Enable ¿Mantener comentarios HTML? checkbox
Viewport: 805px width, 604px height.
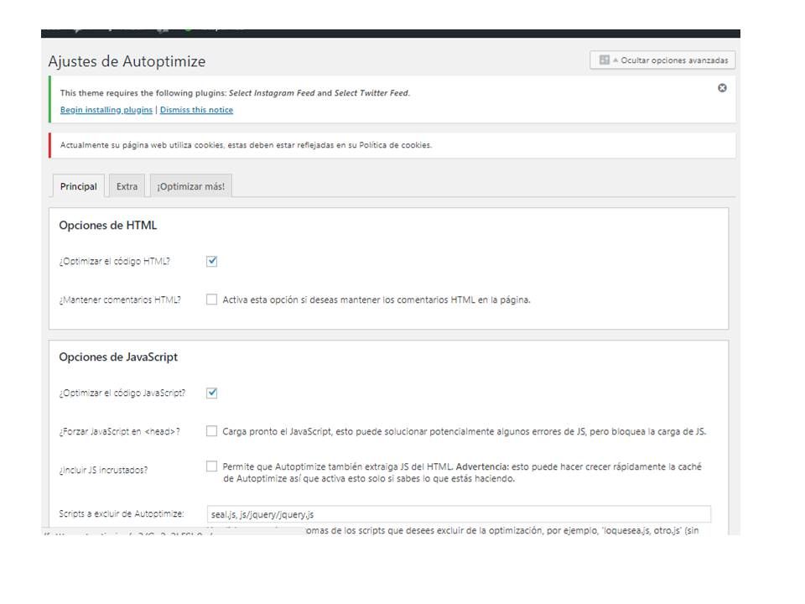pyautogui.click(x=211, y=299)
